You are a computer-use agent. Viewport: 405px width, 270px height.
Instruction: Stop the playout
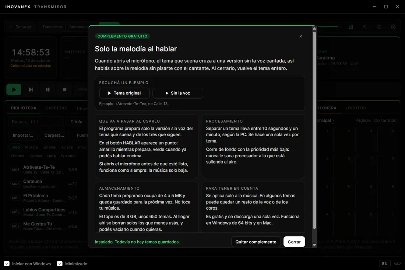point(64,90)
